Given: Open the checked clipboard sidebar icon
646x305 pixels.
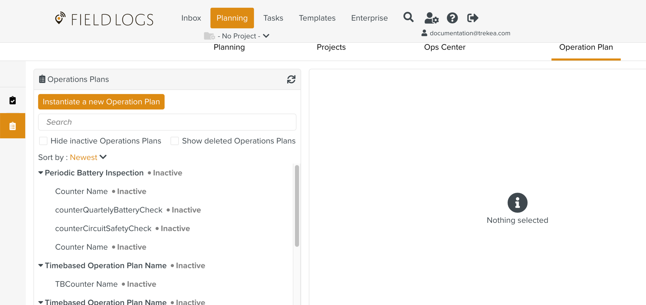Looking at the screenshot, I should (x=13, y=100).
